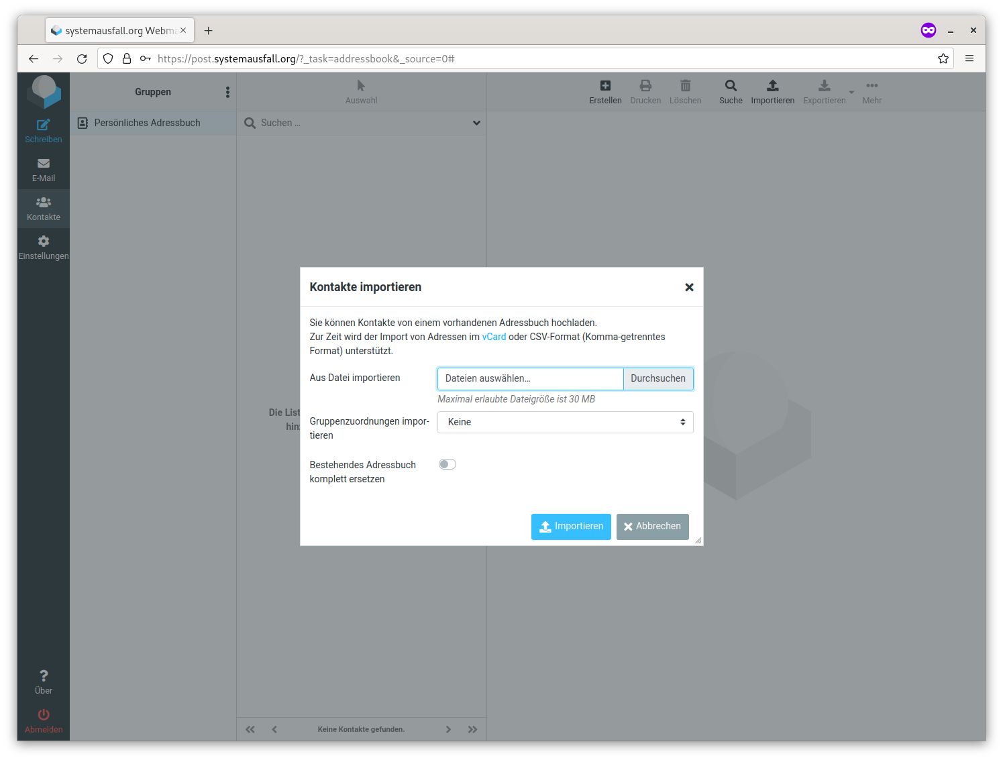The image size is (1003, 760).
Task: Open the vCard link
Action: click(494, 337)
